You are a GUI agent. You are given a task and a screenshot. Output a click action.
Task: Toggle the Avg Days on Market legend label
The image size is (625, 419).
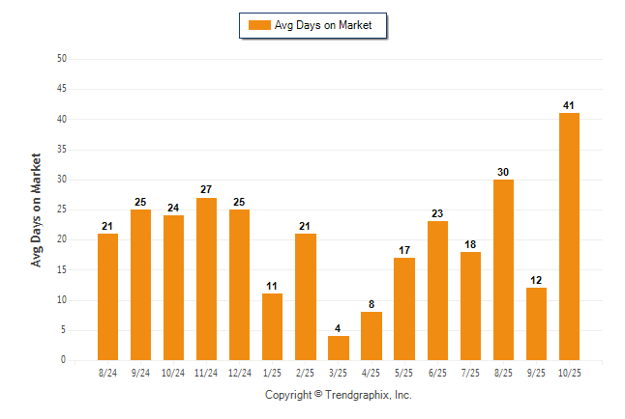[x=323, y=25]
